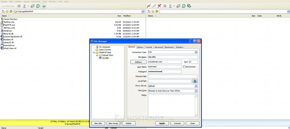Open the Tools menu
This screenshot has height=129, width=290.
click(45, 1)
